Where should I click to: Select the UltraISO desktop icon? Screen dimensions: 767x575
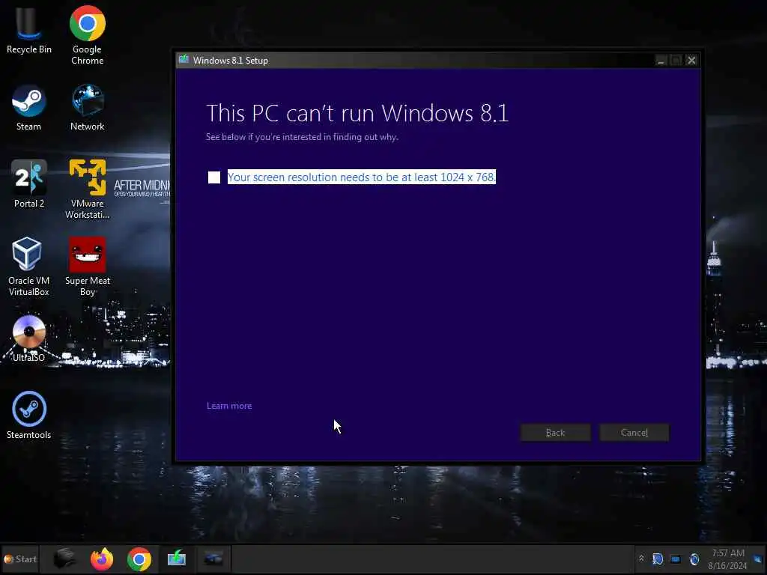coord(29,338)
